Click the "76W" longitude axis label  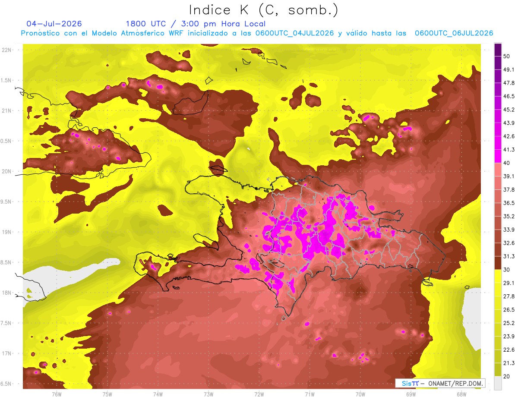57,394
